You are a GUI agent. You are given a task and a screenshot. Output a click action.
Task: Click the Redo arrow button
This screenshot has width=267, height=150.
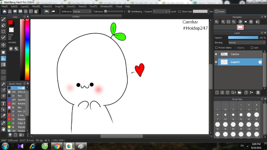tap(53, 11)
